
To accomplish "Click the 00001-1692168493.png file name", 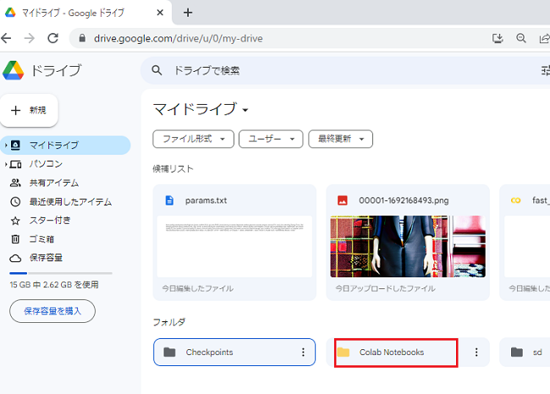I will [404, 200].
